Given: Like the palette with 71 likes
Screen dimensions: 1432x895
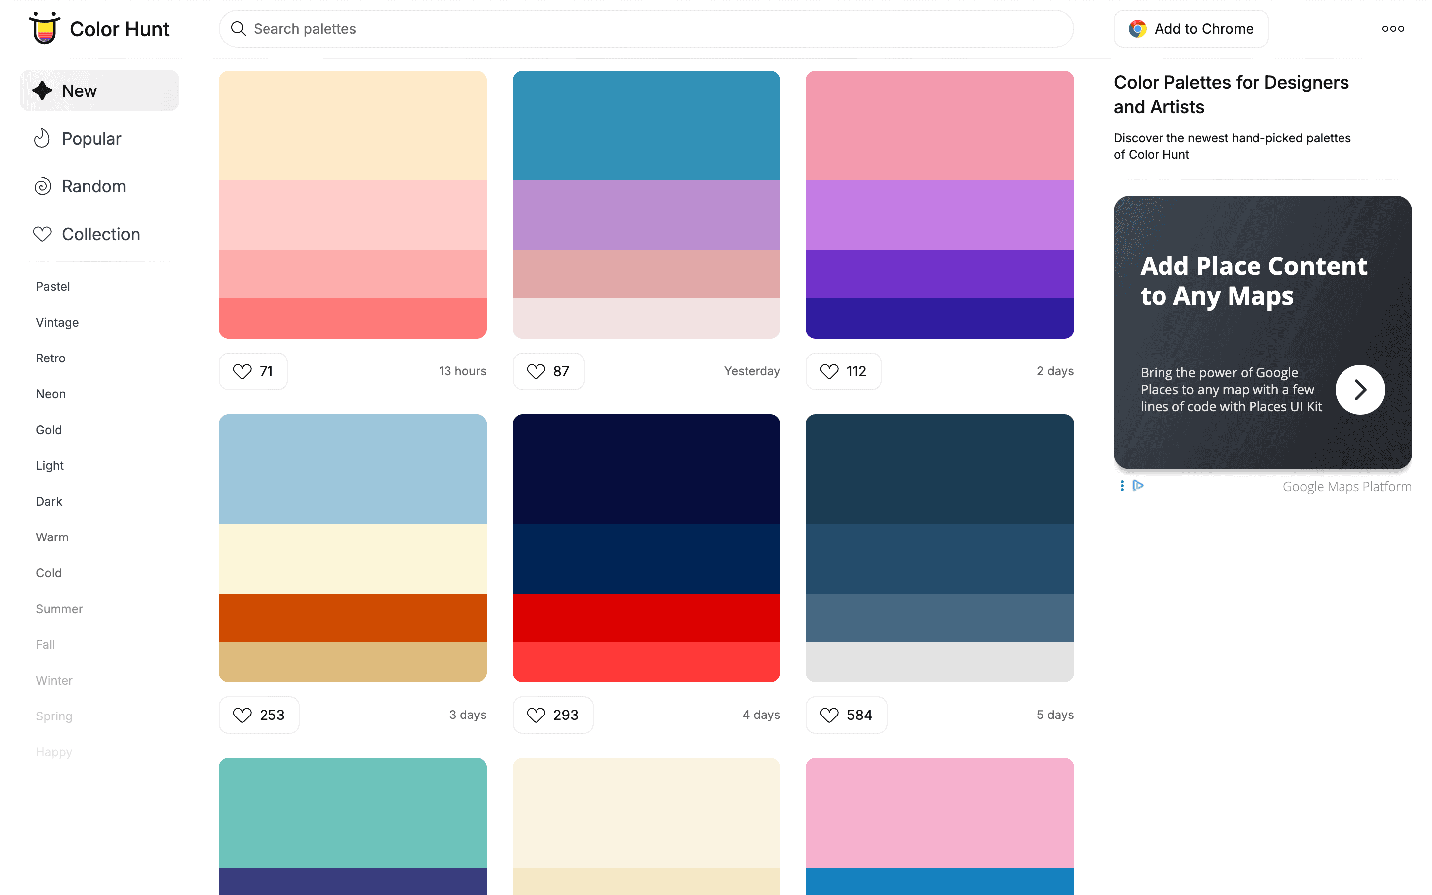Looking at the screenshot, I should (x=253, y=371).
